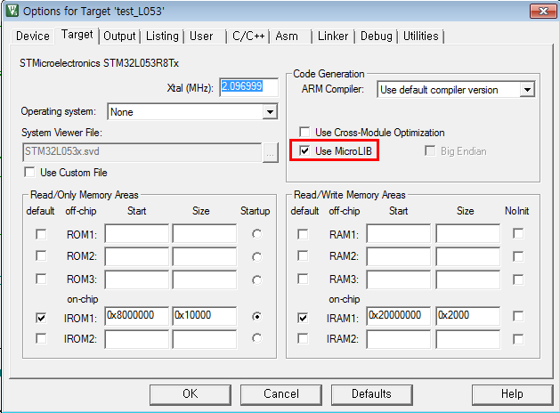Go to the User tab
The width and height of the screenshot is (560, 413).
(x=201, y=36)
